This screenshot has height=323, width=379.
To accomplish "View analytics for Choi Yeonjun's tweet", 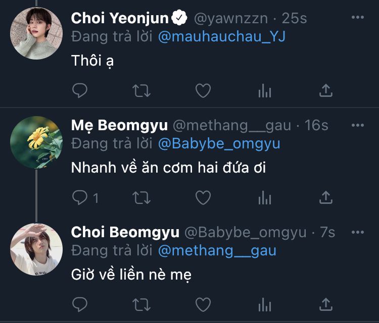I will pos(265,91).
